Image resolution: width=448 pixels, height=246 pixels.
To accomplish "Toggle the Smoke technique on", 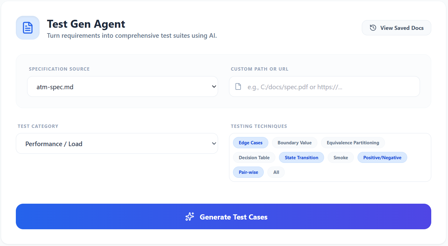I will [340, 157].
